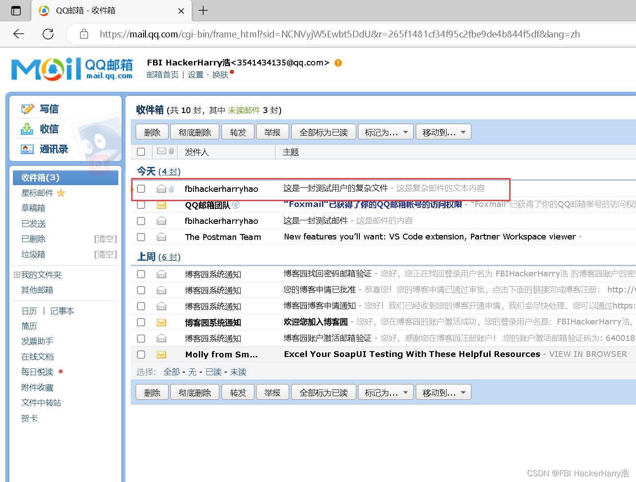Screen dimensions: 636x482
Task: Click the address bar URL field
Action: click(340, 34)
